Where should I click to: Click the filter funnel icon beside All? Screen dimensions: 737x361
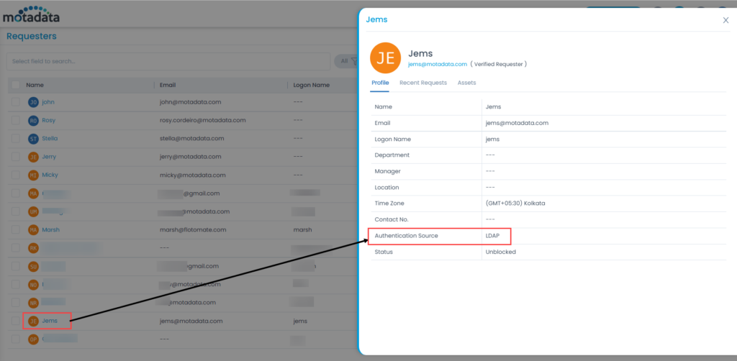(x=353, y=61)
